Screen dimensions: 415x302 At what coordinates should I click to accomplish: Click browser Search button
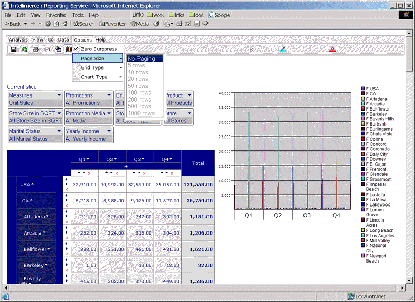click(x=84, y=24)
